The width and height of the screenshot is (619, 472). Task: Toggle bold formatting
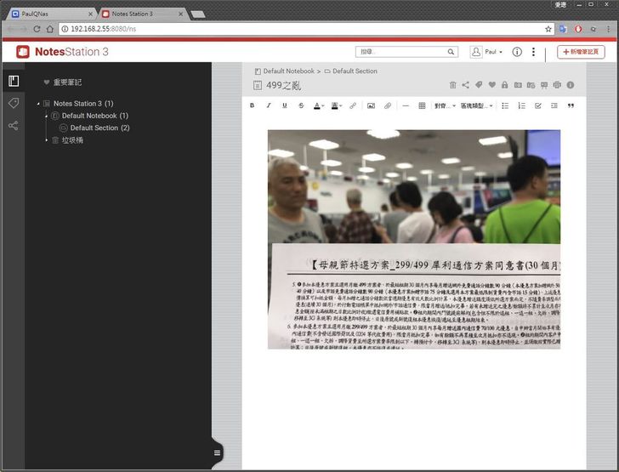click(252, 105)
